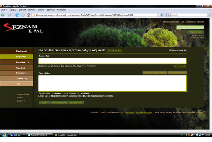Open Adobe Photoshop from the taskbar
The width and height of the screenshot is (212, 142).
coord(38,135)
